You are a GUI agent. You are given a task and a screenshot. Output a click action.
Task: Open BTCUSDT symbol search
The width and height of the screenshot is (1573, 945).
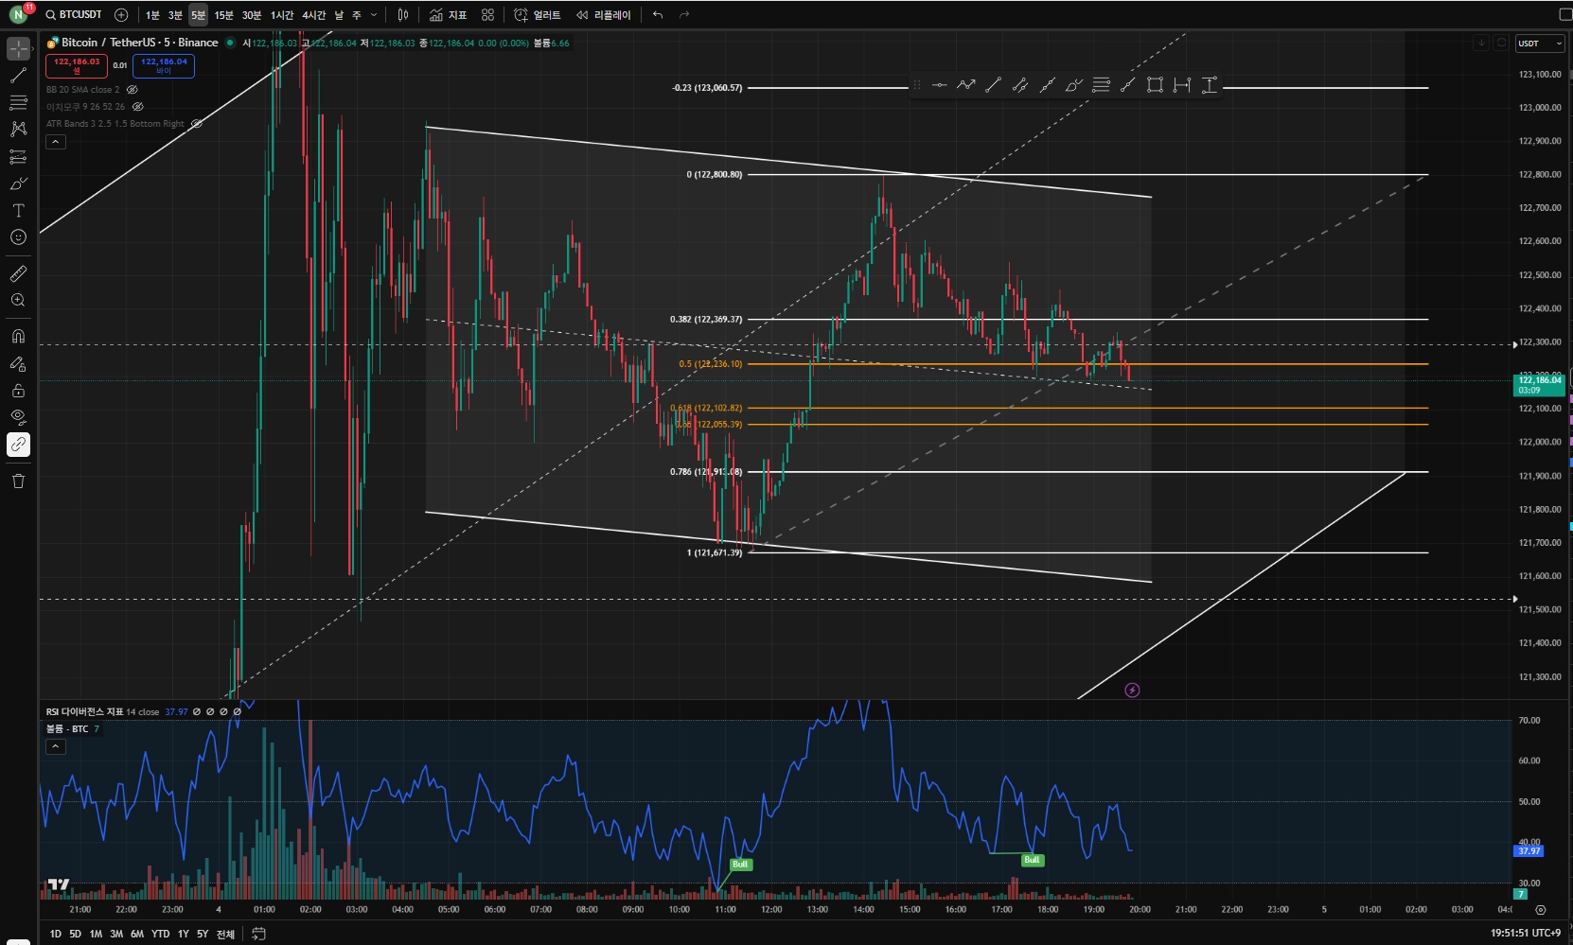pos(74,14)
